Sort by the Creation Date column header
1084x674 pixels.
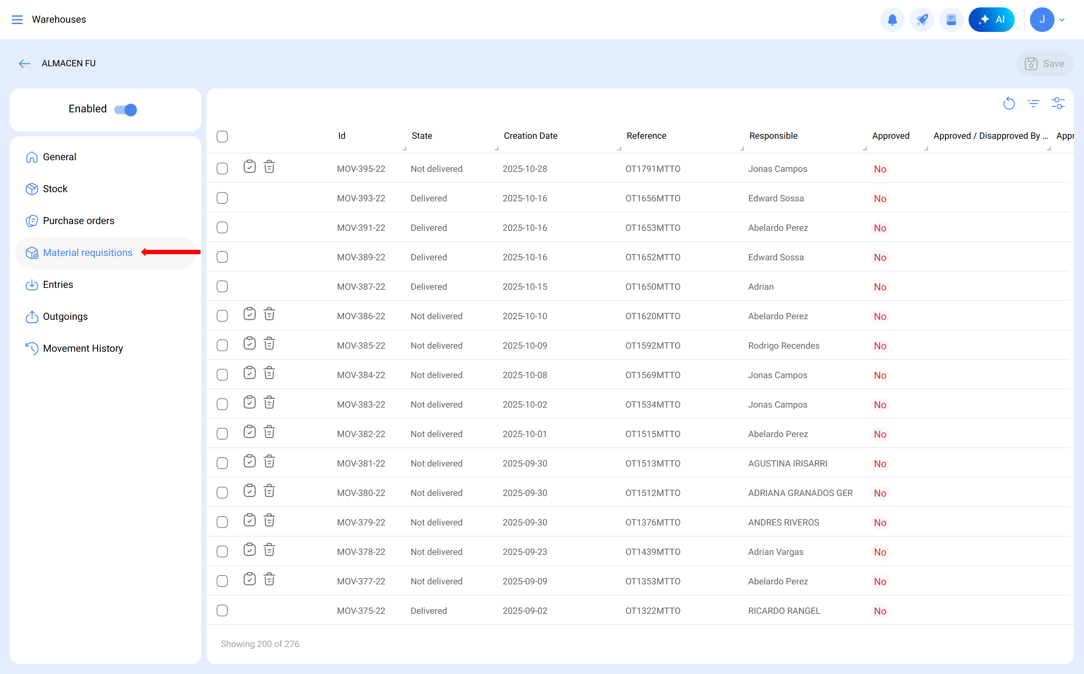(530, 136)
